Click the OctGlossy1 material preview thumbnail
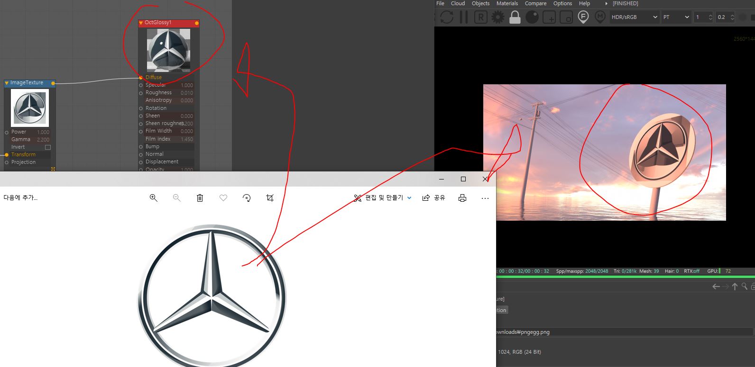 (168, 50)
